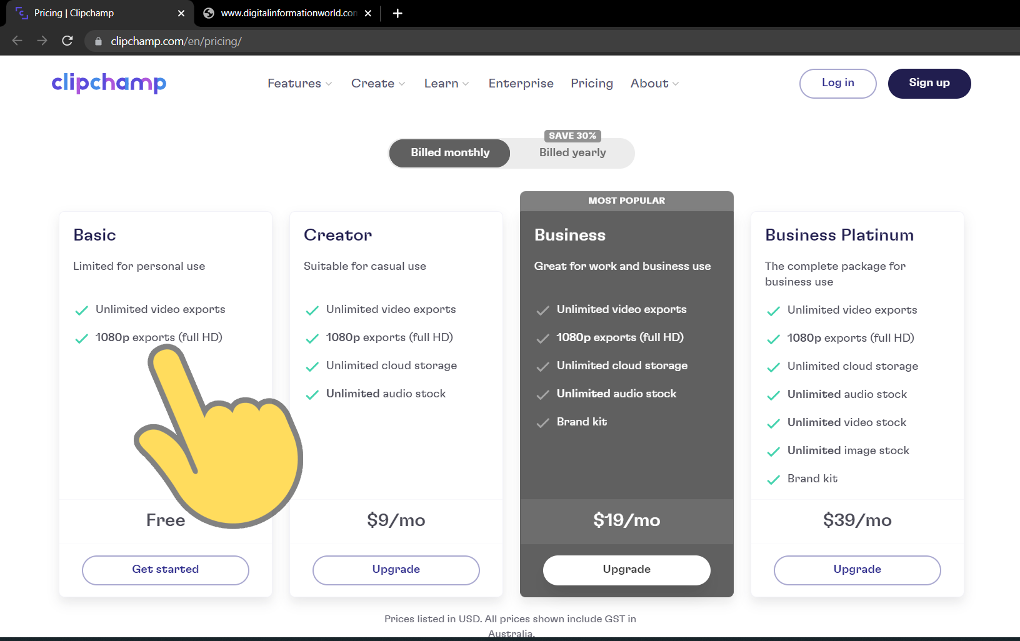Viewport: 1020px width, 641px height.
Task: Click 'Great for work and business use' text
Action: pos(622,266)
